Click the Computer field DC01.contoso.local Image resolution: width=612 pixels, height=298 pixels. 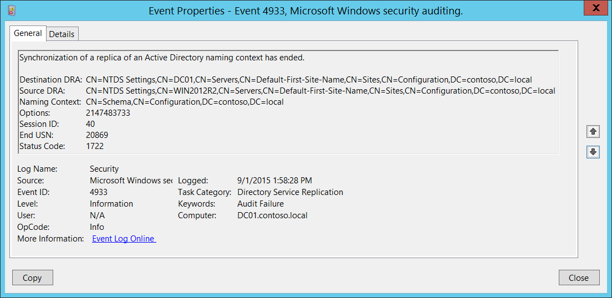click(272, 215)
